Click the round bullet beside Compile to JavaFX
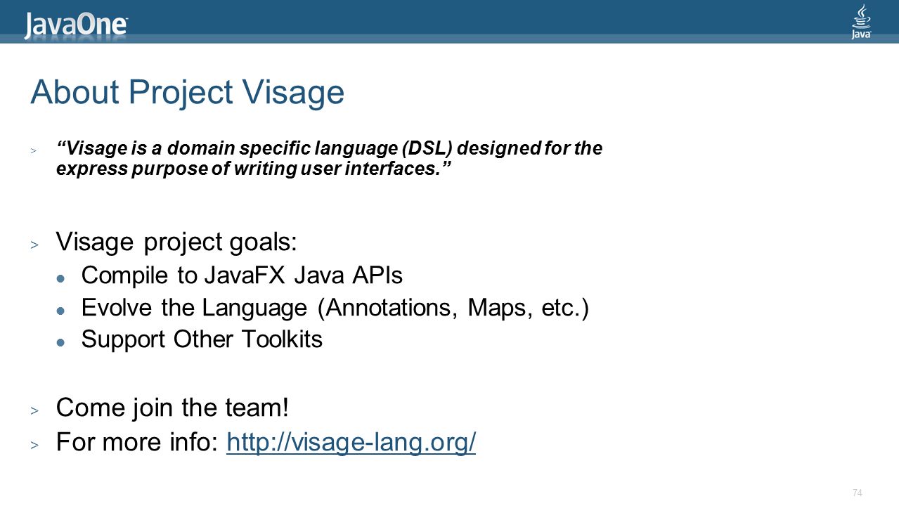The height and width of the screenshot is (506, 899). tap(60, 278)
